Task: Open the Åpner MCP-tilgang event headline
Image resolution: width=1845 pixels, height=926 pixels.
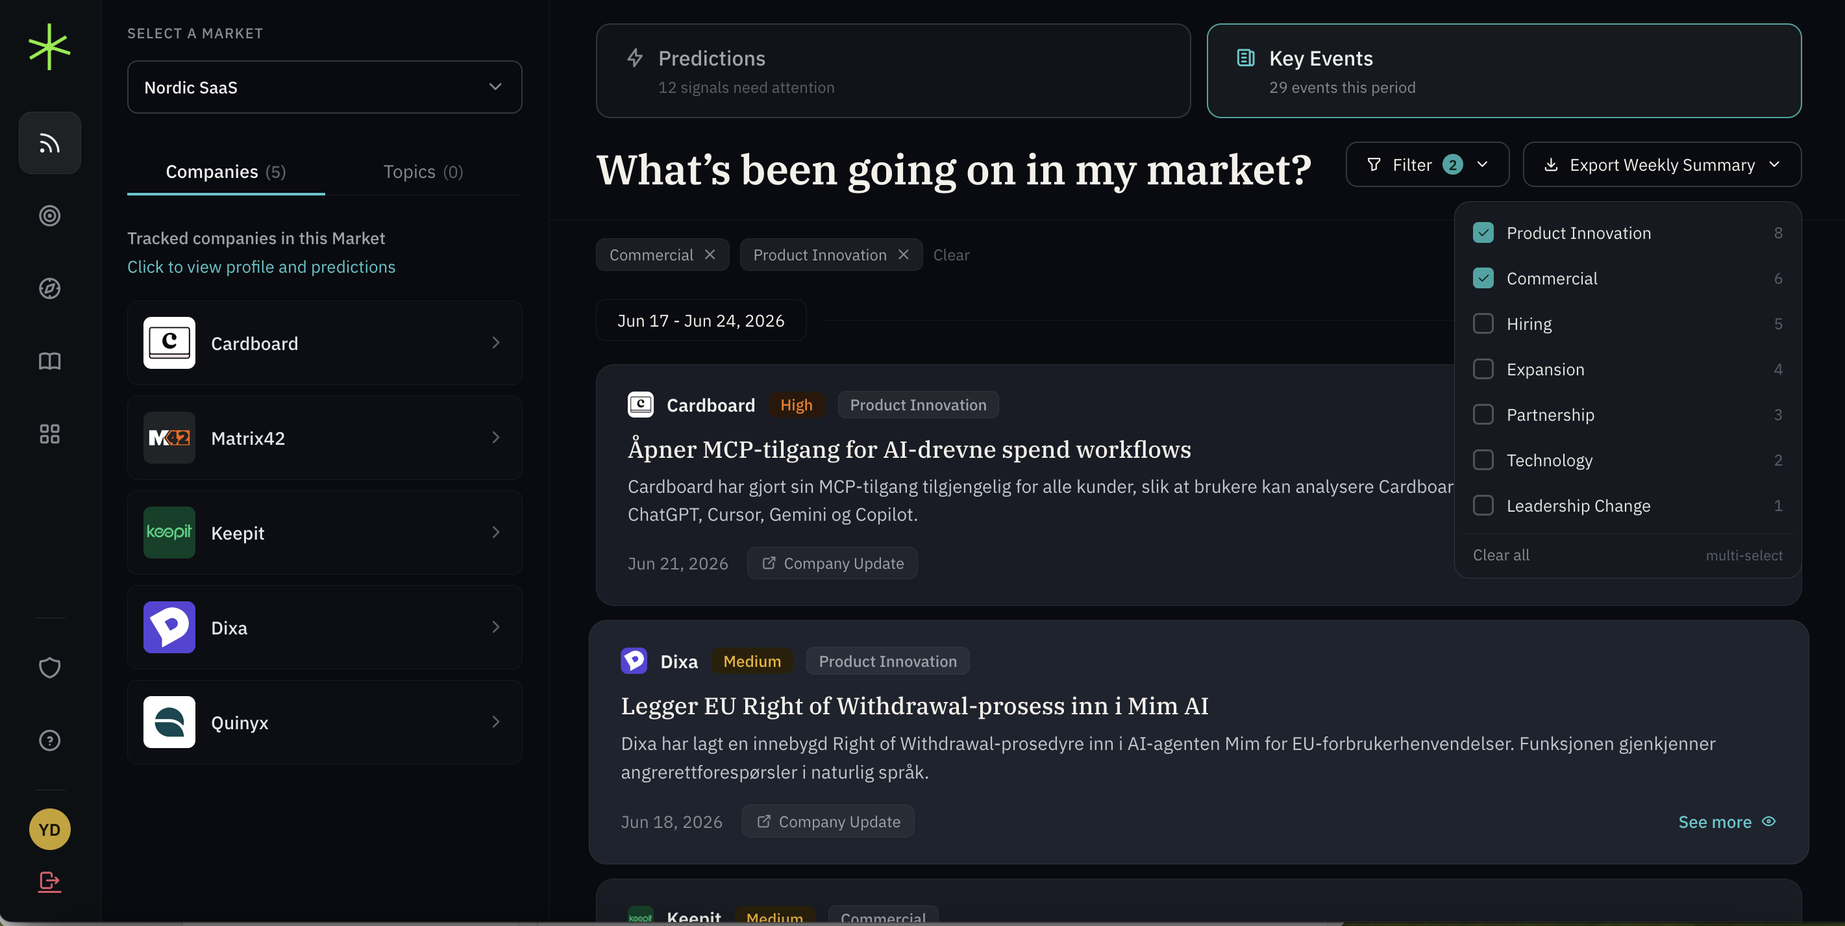Action: coord(909,449)
